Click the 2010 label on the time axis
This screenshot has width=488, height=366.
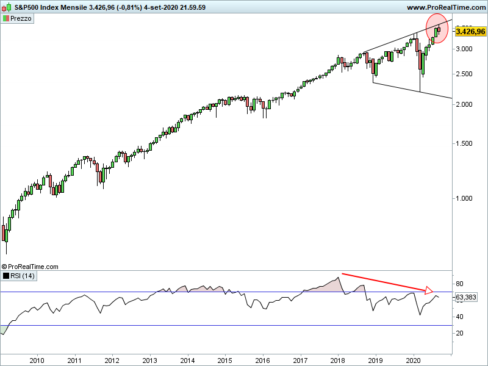coord(37,361)
